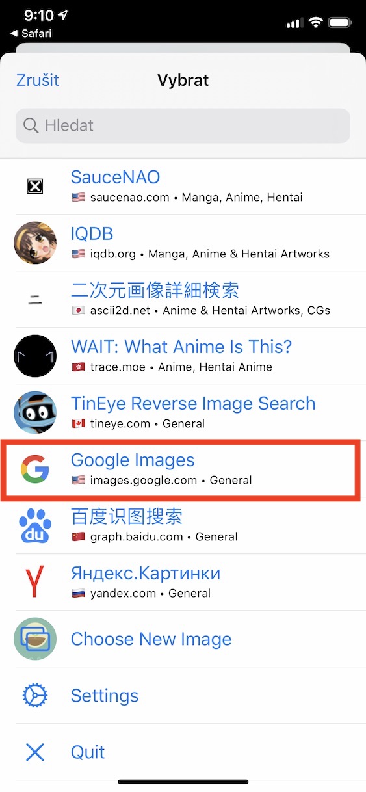Tap the Yandex red Y icon
This screenshot has height=792, width=366.
(35, 582)
